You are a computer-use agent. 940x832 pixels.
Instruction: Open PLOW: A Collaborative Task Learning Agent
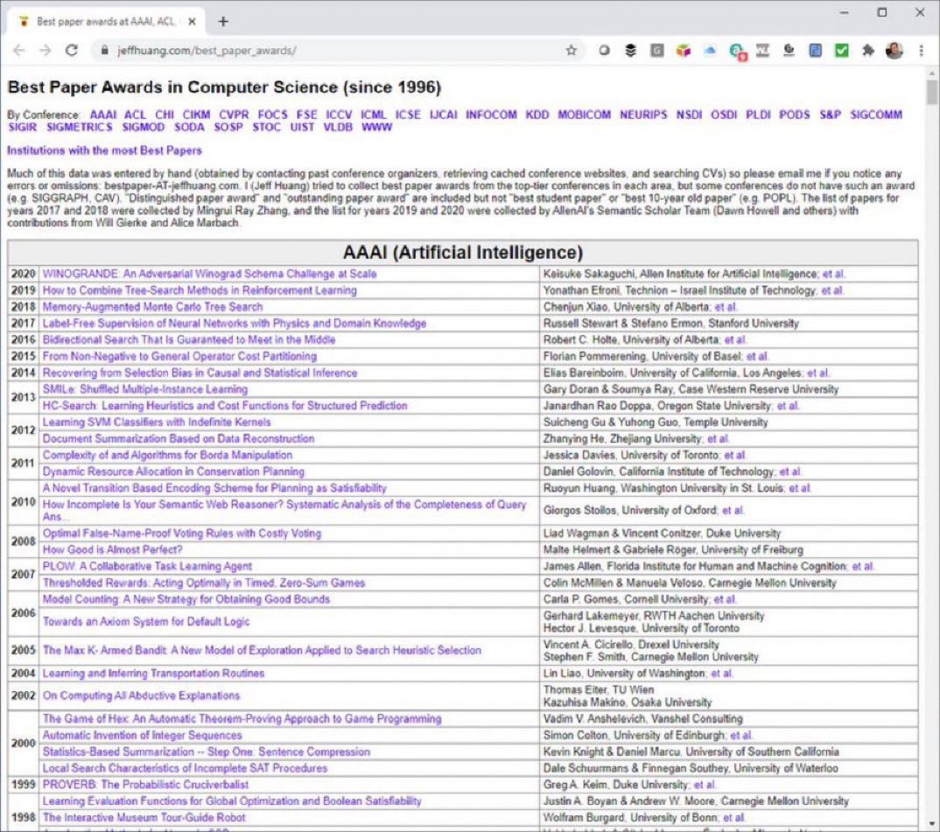pyautogui.click(x=147, y=566)
